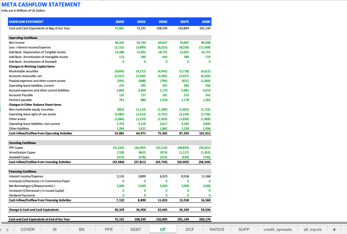Screen dimensions: 347x234
Task: Switch to the DEBT sheet tab
Action: 136,229
